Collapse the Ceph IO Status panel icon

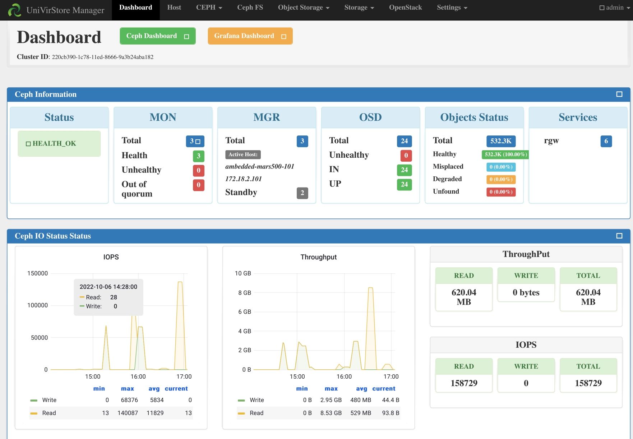[619, 236]
